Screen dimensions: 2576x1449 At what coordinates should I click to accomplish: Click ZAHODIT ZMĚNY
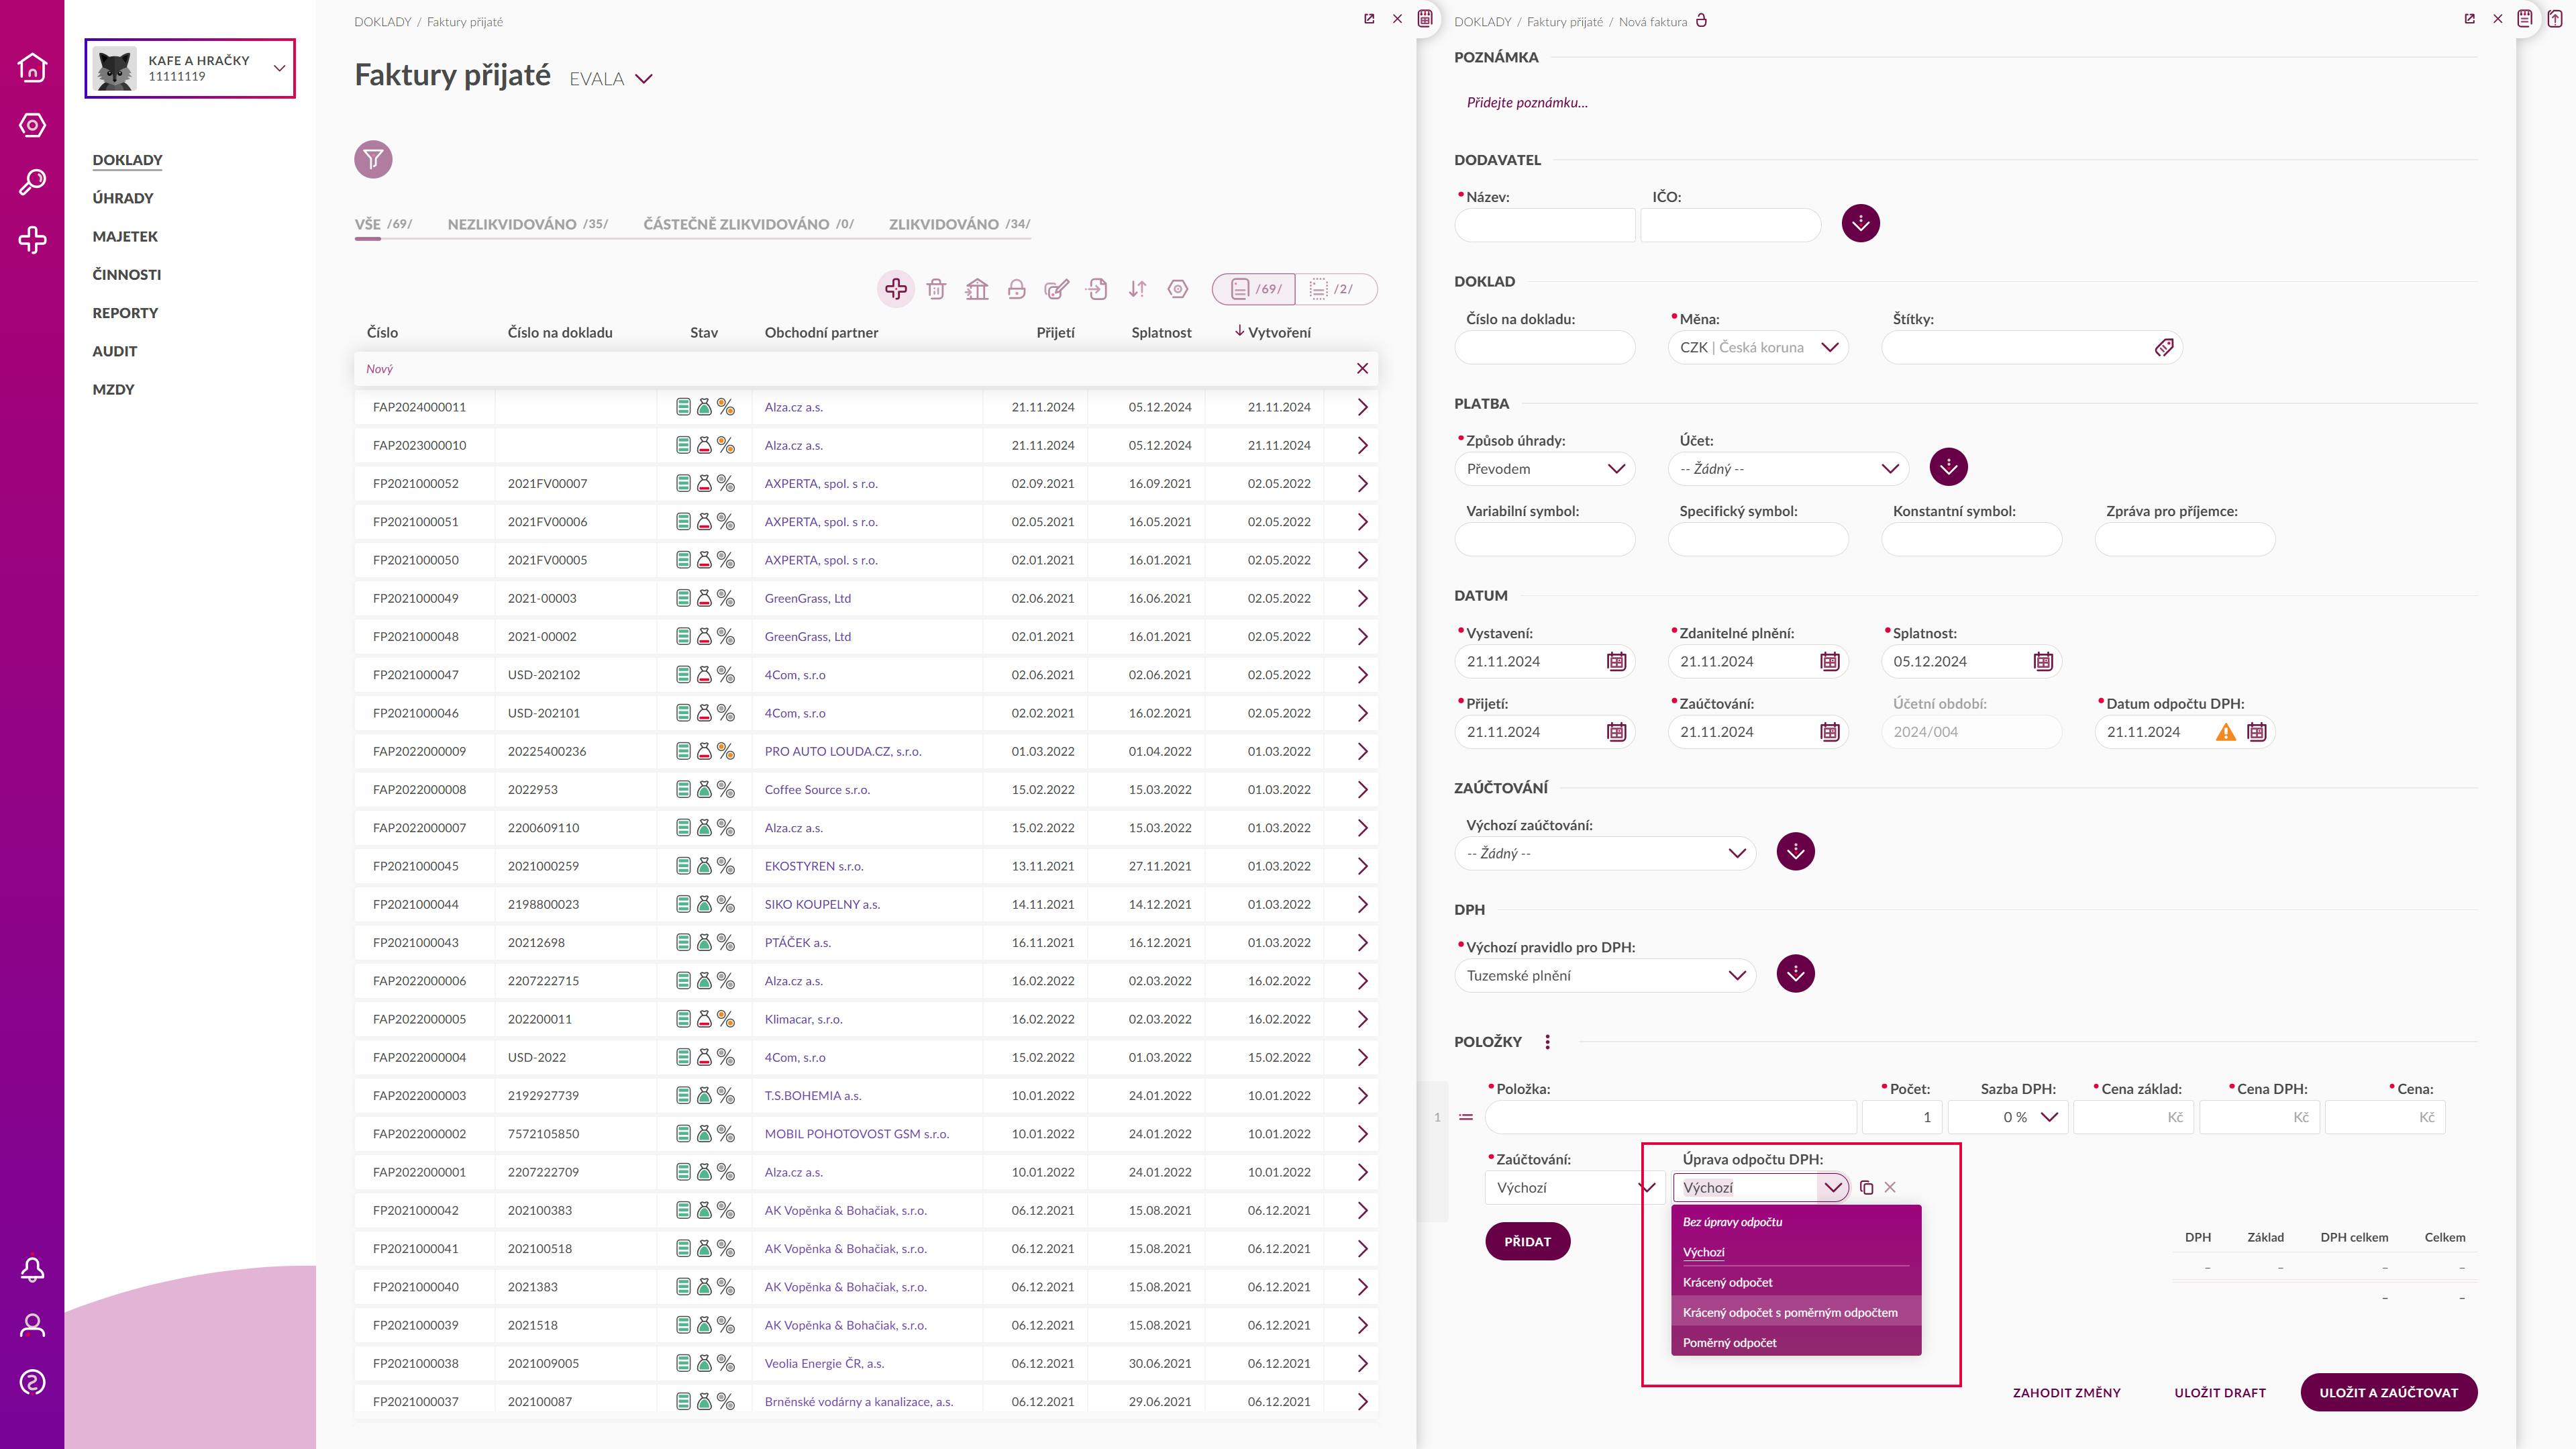[x=2066, y=1393]
